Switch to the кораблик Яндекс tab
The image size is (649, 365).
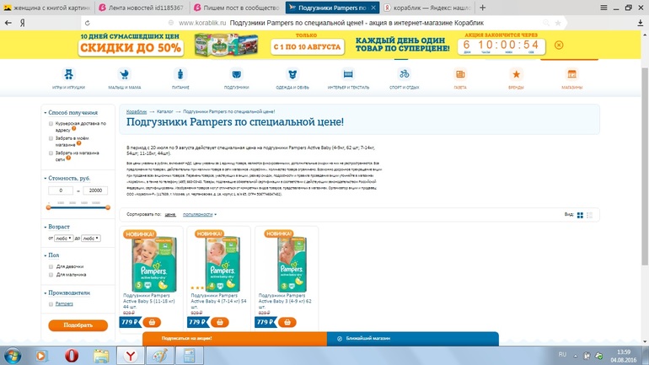tap(426, 8)
